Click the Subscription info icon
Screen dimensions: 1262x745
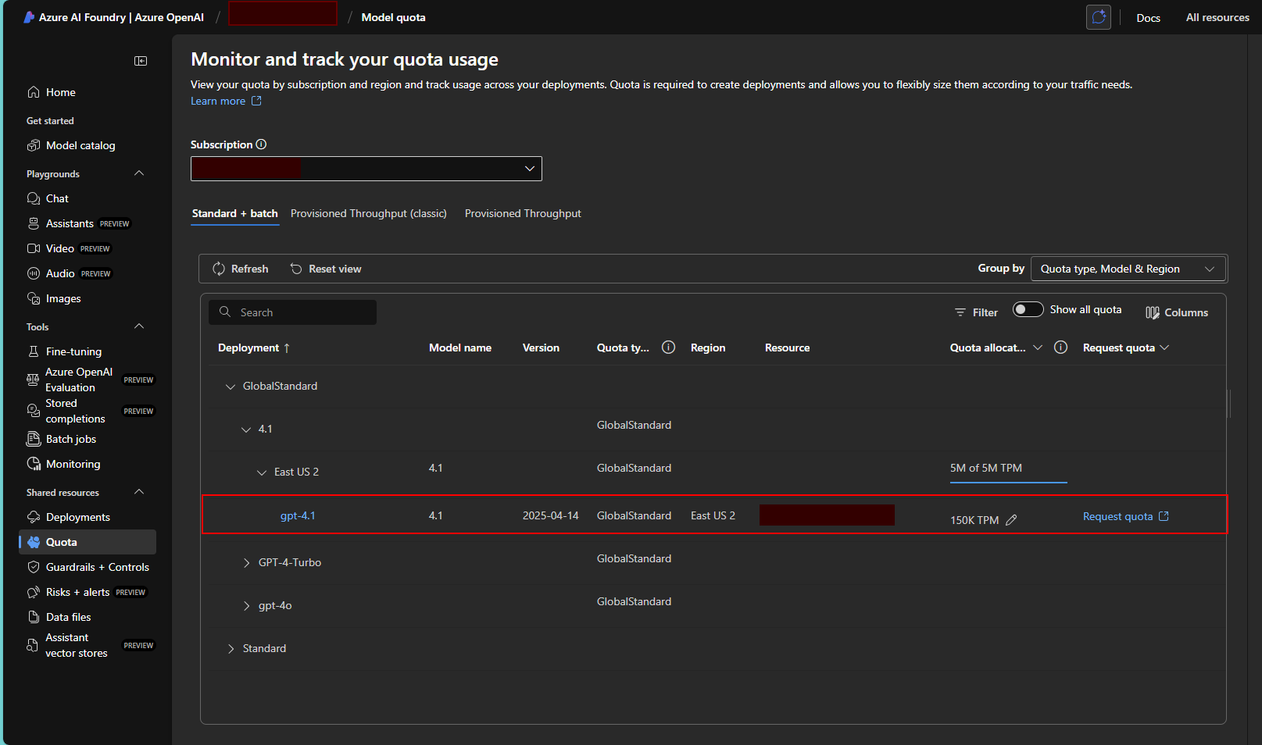(x=261, y=144)
